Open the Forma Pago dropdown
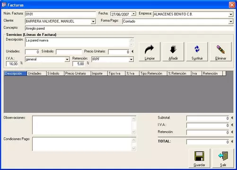Screen dimensions: 237x170 [231, 21]
